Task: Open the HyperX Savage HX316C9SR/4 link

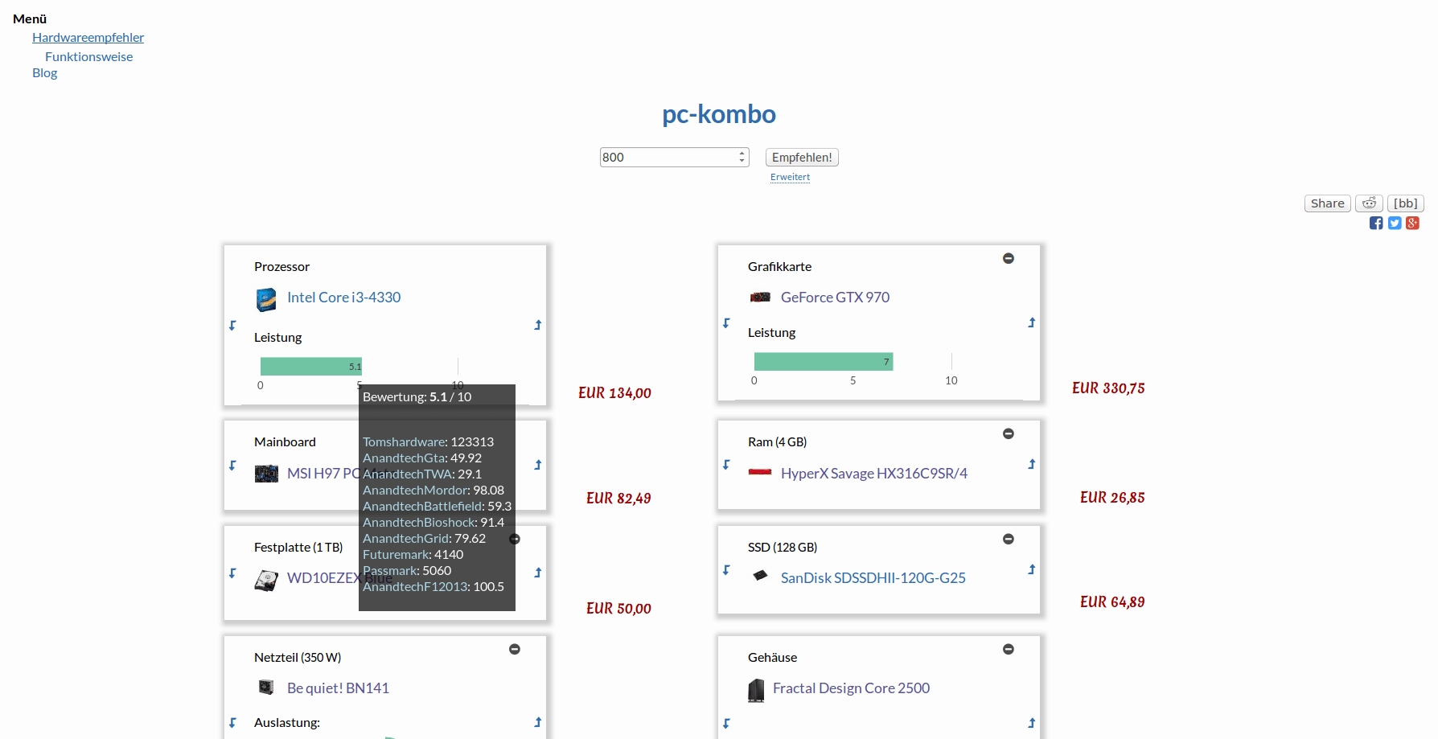Action: click(x=874, y=474)
